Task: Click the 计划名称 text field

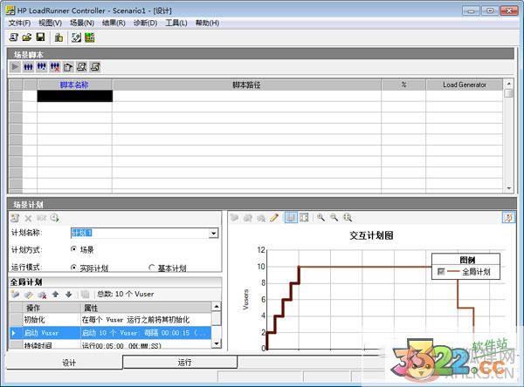Action: (x=140, y=234)
